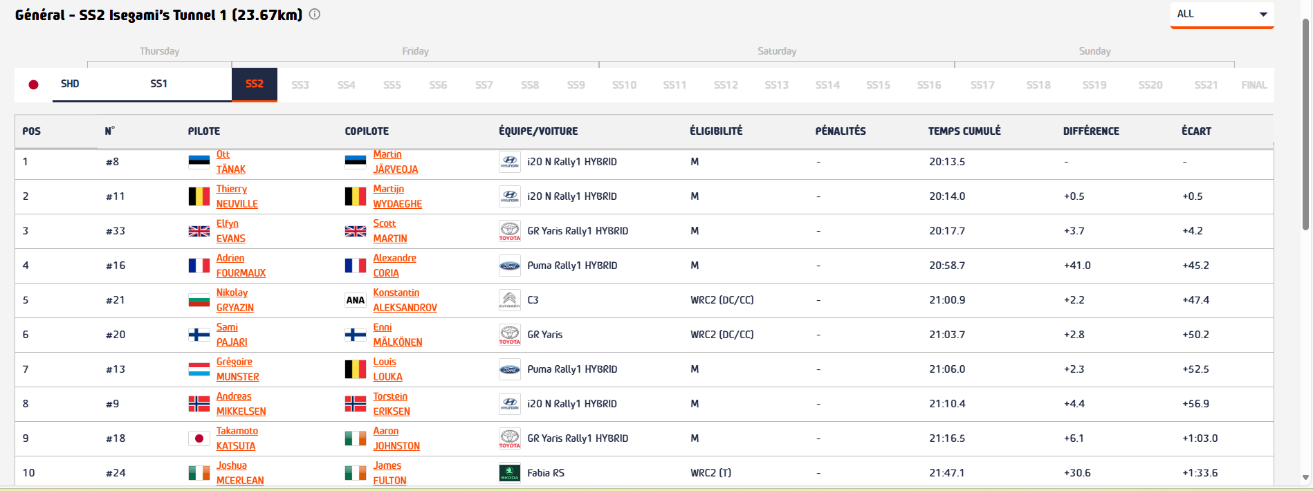Click Norwegian flag next to Andreas Mikkelsen
Screen dimensions: 1313x491
[199, 404]
